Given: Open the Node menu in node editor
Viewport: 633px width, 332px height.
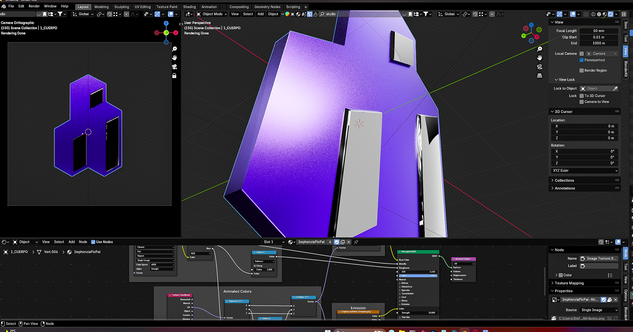Looking at the screenshot, I should [x=83, y=242].
